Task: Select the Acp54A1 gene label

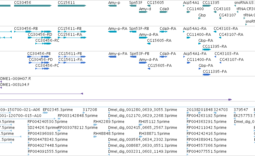Action: pyautogui.click(x=191, y=3)
